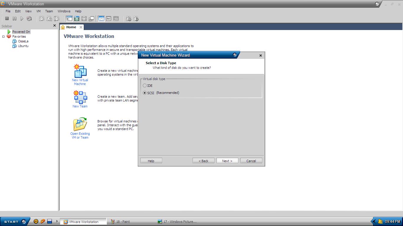
Task: Click the Summary View toolbar icon
Action: click(101, 19)
